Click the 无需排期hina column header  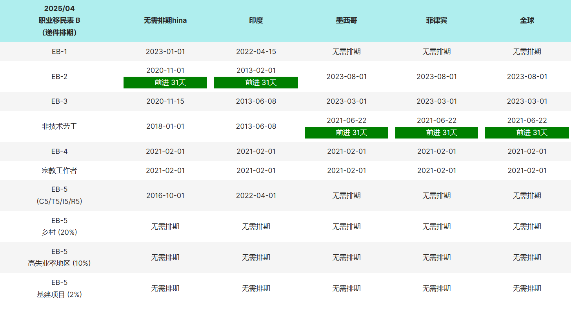(x=165, y=20)
